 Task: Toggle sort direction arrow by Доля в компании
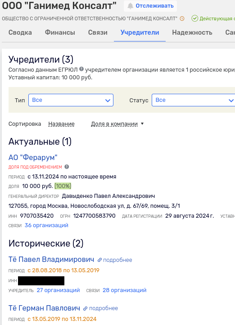(142, 124)
